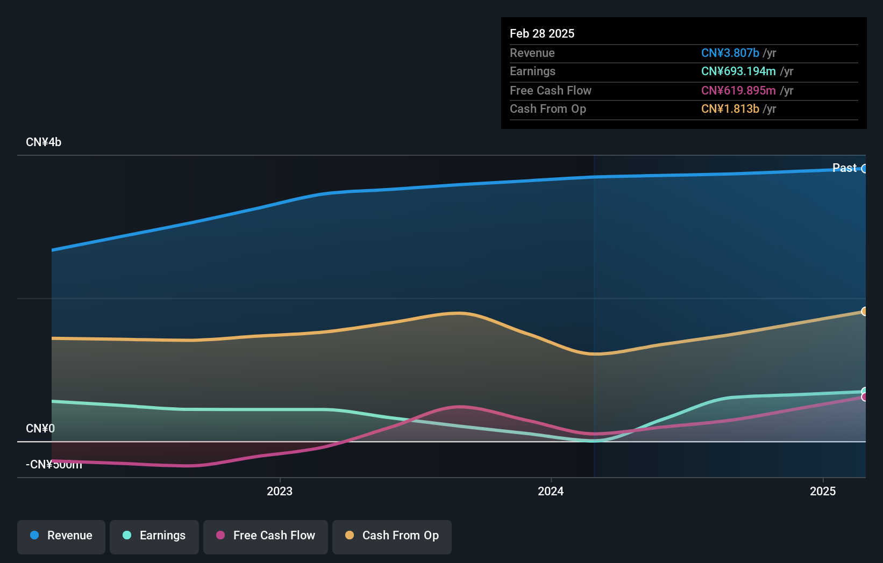Click the blue Revenue legend dot
The width and height of the screenshot is (883, 563).
[x=35, y=536]
